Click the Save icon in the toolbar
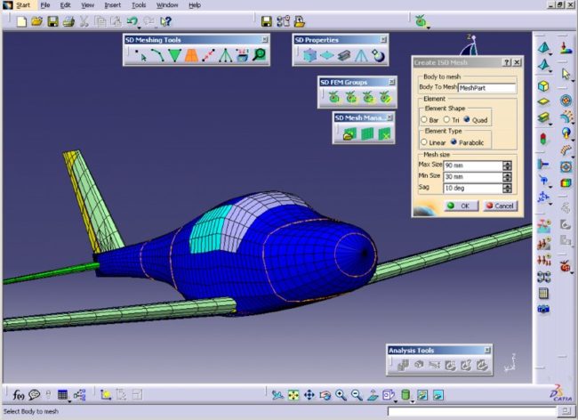The width and height of the screenshot is (578, 420). click(52, 20)
